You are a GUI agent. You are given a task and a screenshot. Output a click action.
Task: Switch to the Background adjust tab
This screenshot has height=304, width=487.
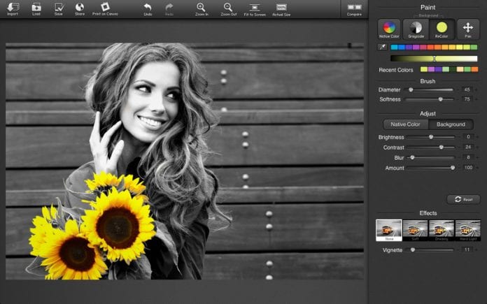(x=451, y=124)
